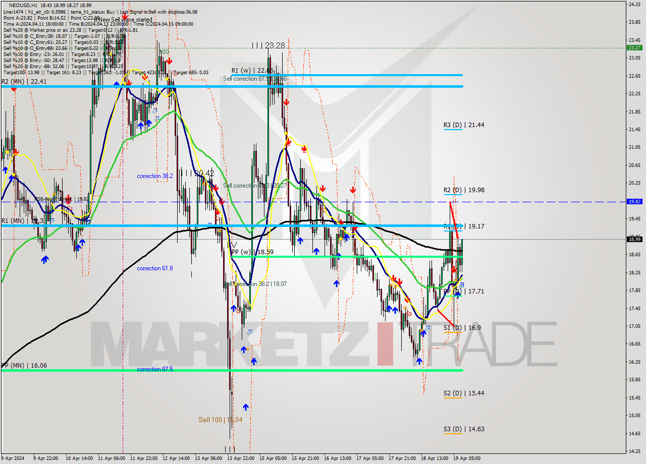Click the 'correction 61.8' Fibonacci label
The height and width of the screenshot is (464, 646).
pos(155,268)
